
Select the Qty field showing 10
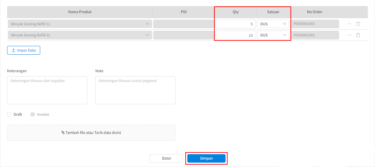pos(236,35)
